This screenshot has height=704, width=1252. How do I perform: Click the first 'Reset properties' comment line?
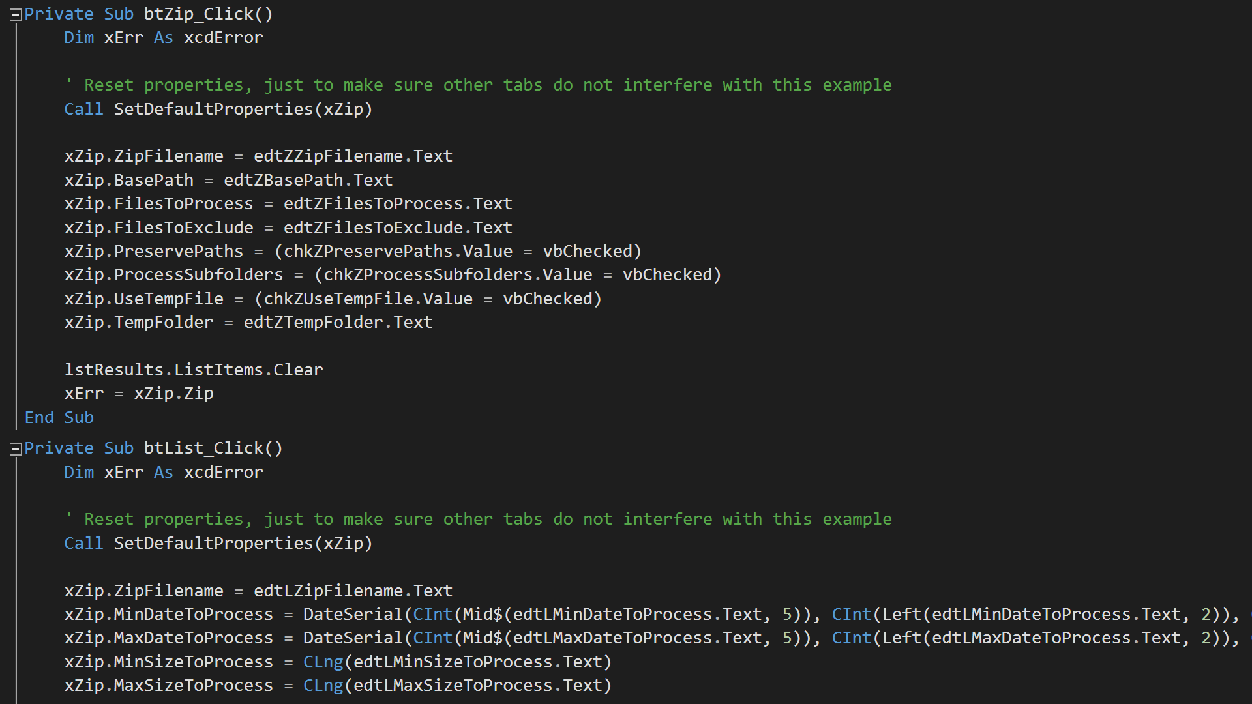click(478, 85)
